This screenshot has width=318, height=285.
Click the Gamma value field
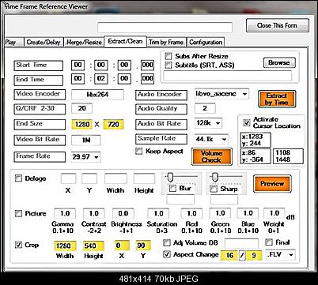[x=65, y=213]
